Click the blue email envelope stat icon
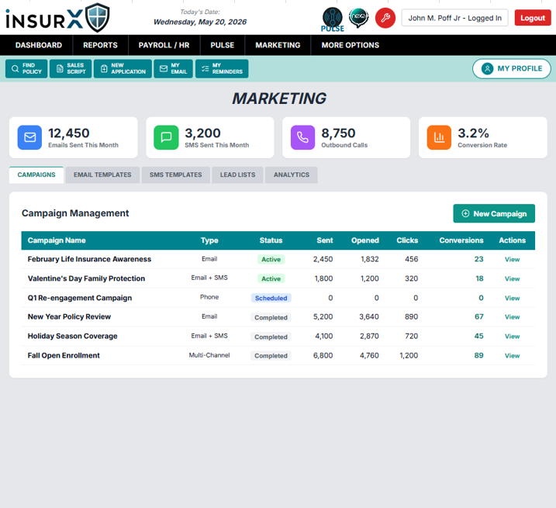Viewport: 556px width, 508px height. (29, 137)
